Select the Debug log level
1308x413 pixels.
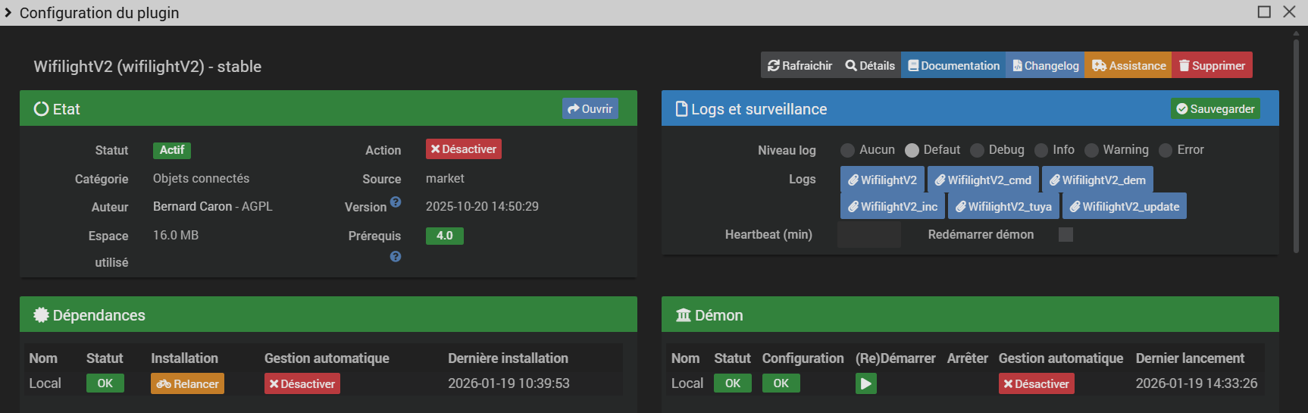[978, 150]
